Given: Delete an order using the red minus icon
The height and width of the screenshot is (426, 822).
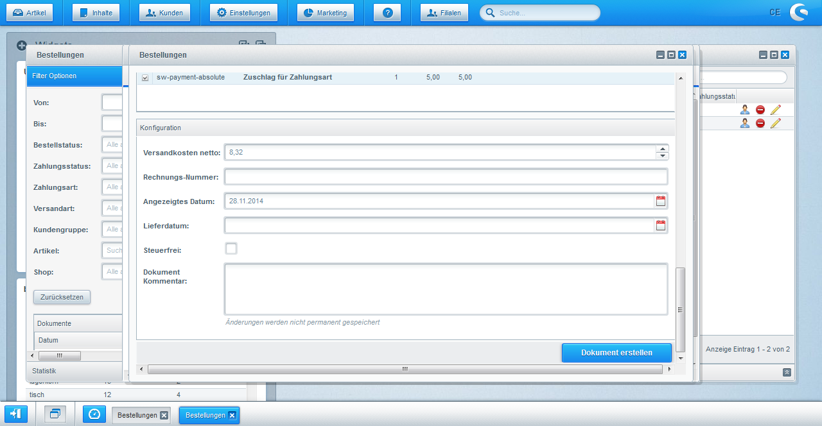Looking at the screenshot, I should (759, 109).
